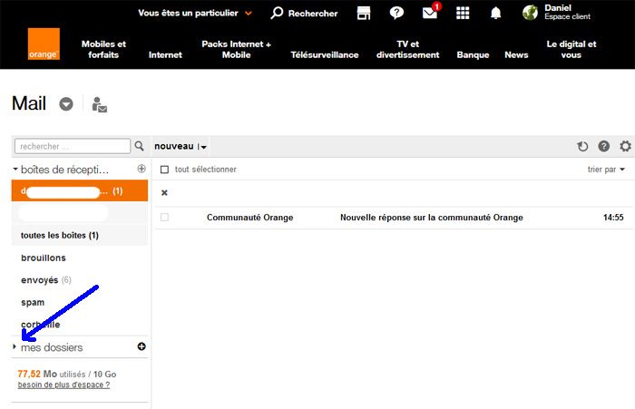
Task: Check the tout sélectionner checkbox
Action: pos(164,170)
